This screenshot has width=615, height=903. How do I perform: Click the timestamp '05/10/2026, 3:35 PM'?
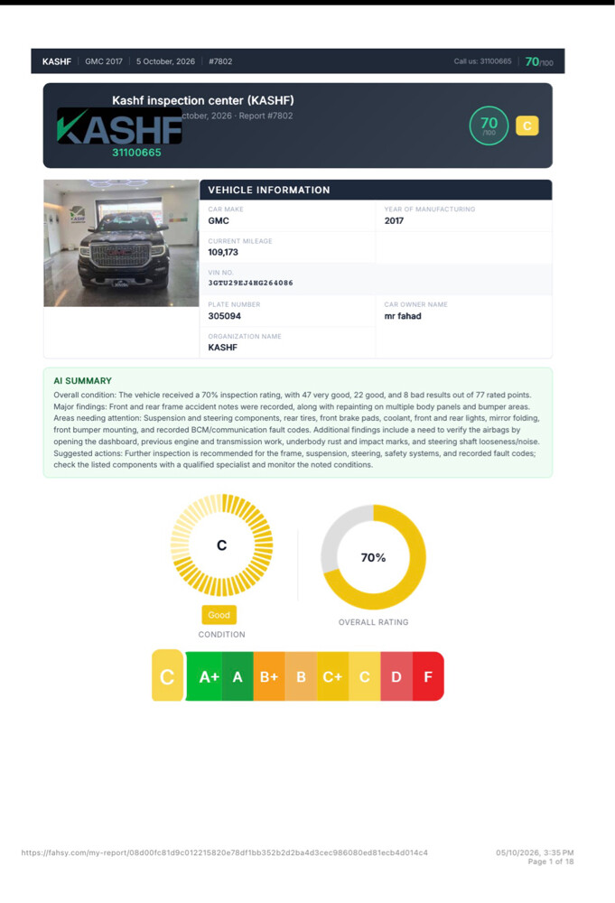[x=535, y=852]
